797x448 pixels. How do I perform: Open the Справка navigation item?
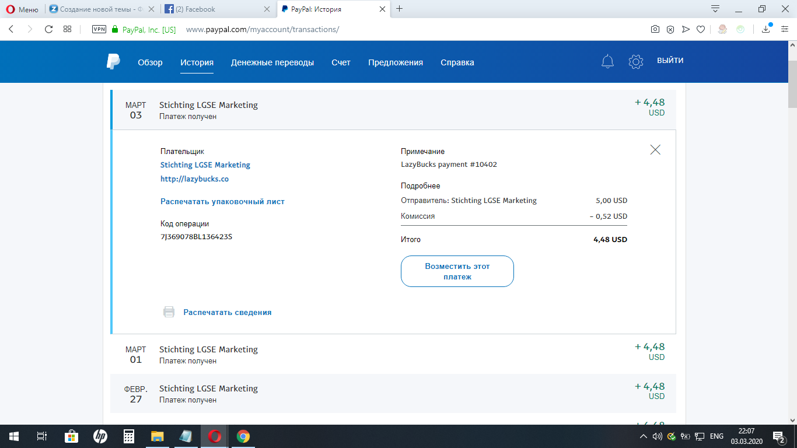click(x=457, y=62)
